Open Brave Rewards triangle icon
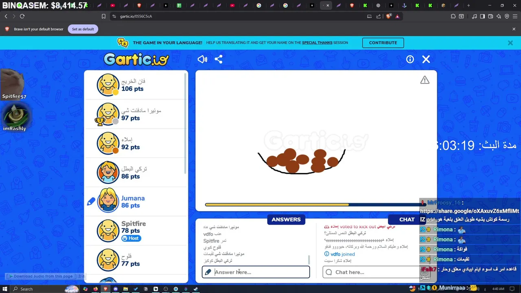Screen dimensions: 521x293 pos(397,16)
